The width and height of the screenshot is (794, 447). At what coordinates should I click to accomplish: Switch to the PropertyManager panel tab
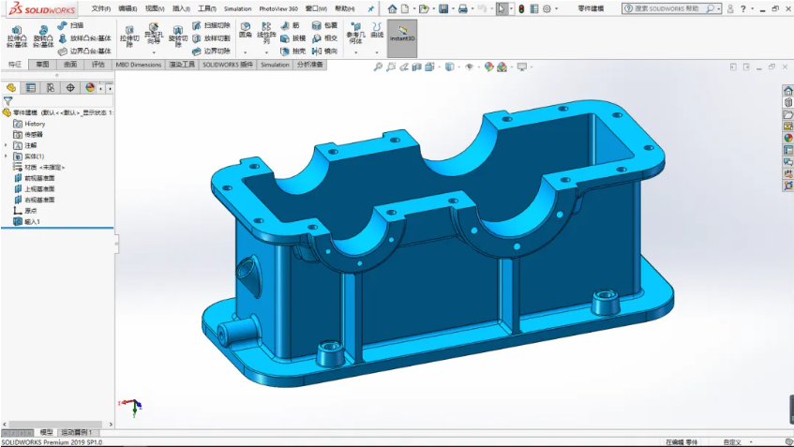click(31, 87)
